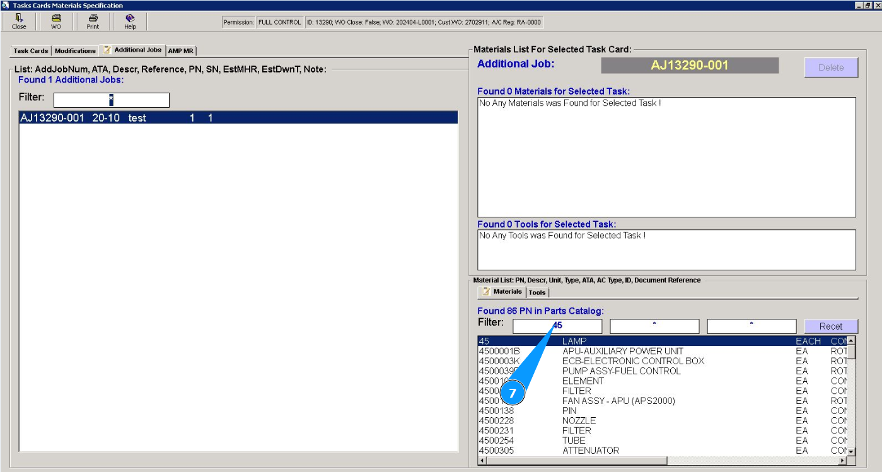Minimize the Tasks Cards Materials Specification window

tap(859, 5)
